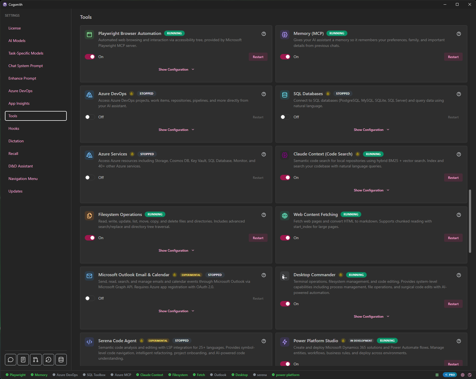
Task: Click the Power Platform lightning icon
Action: click(285, 342)
